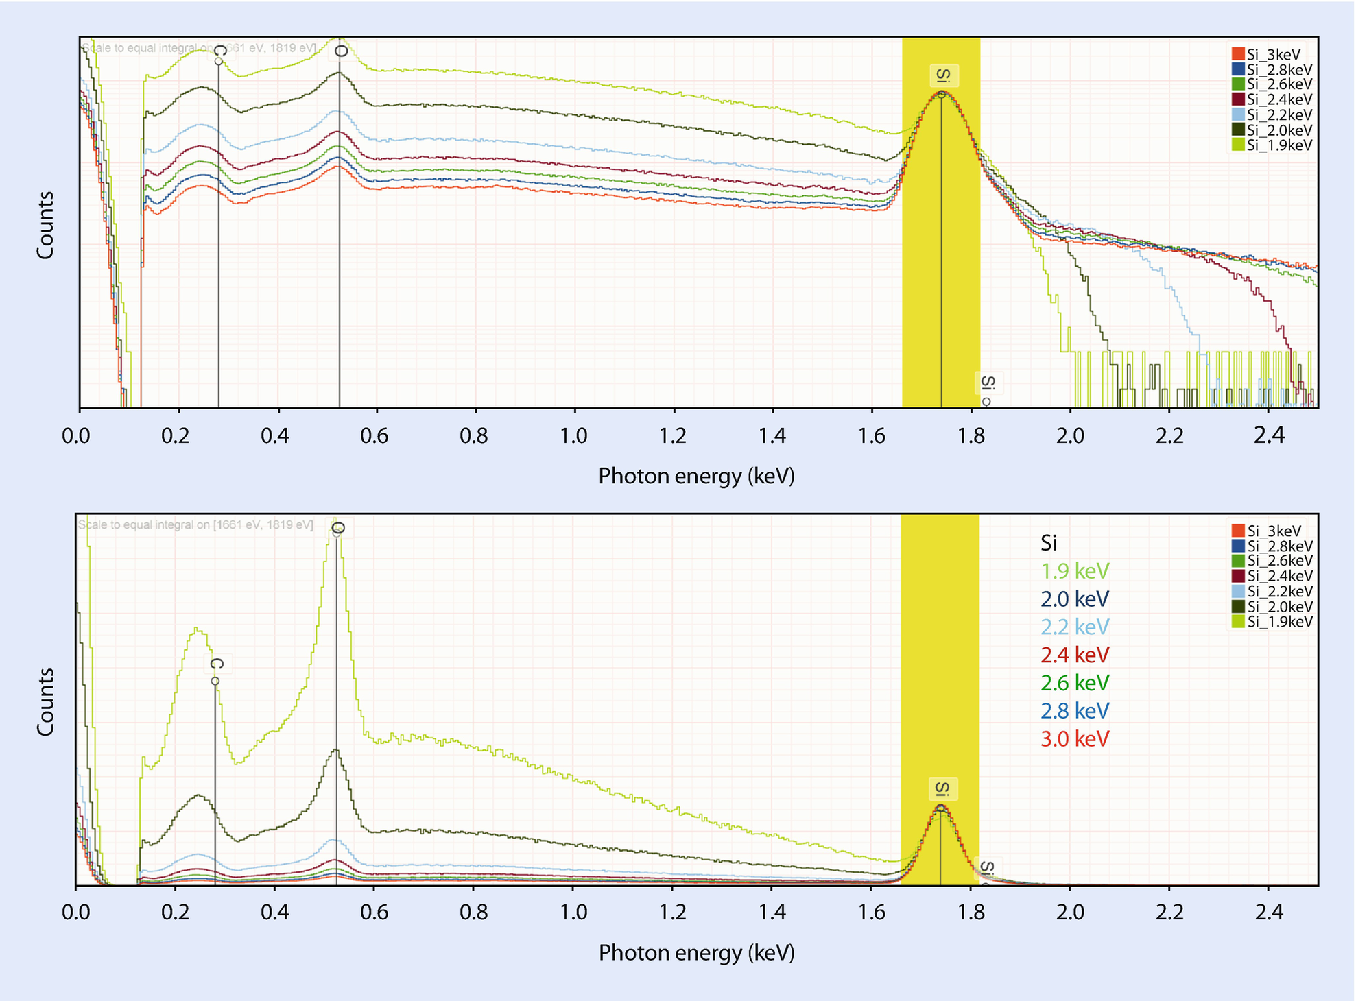Select Si_3keV text in top chart legend
Viewport: 1356px width, 1001px height.
[1274, 55]
